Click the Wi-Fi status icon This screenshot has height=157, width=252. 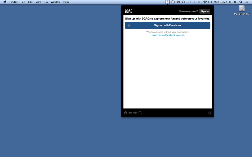click(x=204, y=2)
